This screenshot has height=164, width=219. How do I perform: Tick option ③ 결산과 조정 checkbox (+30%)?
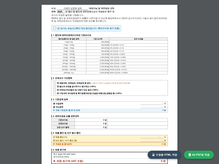coord(55,86)
